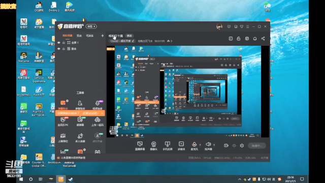Viewport: 325px width, 183px height.
Task: Add a 多媒体 media source
Action: point(181,146)
